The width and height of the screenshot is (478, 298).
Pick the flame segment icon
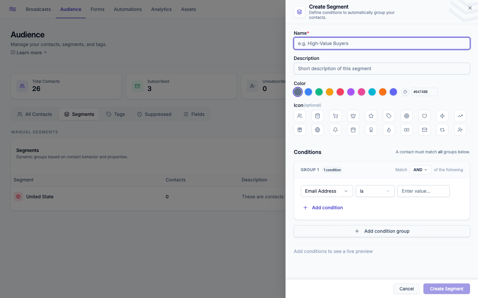pos(389,130)
